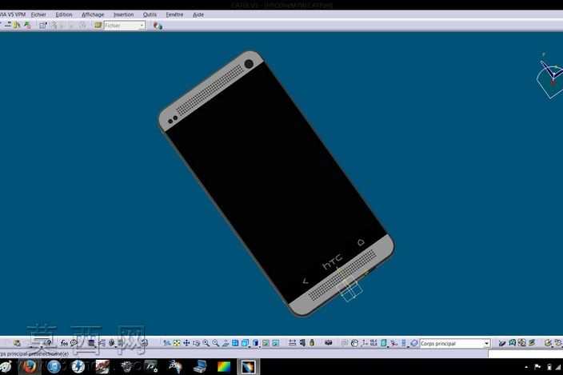This screenshot has height=375, width=563.
Task: Click the Hide/Show green icon
Action: 266,343
